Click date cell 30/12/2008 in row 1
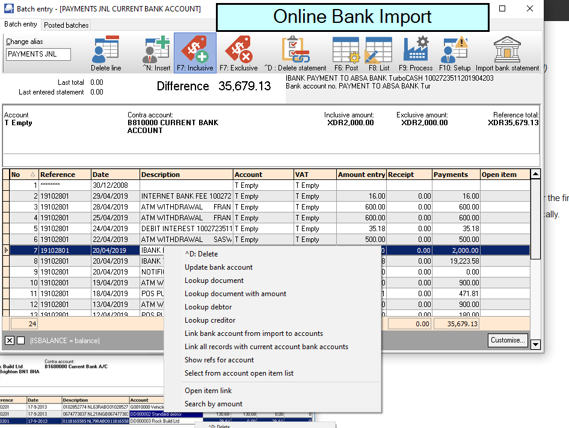Viewport: 569px width, 428px height. point(115,185)
